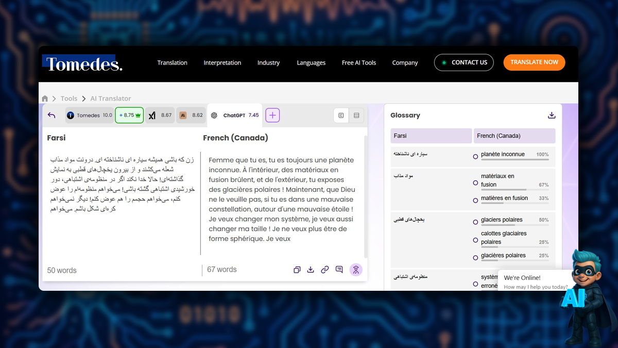Viewport: 618px width, 348px height.
Task: Click the translation panel scrollbar
Action: [x=366, y=196]
